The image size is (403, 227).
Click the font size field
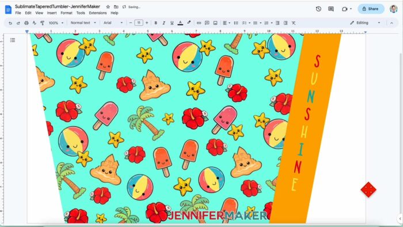(x=139, y=23)
